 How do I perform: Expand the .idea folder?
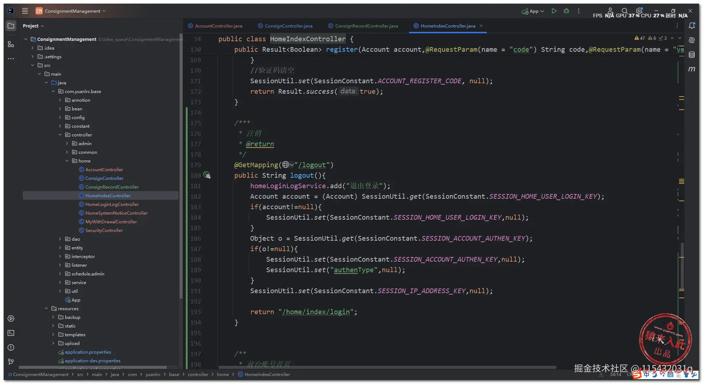click(33, 48)
